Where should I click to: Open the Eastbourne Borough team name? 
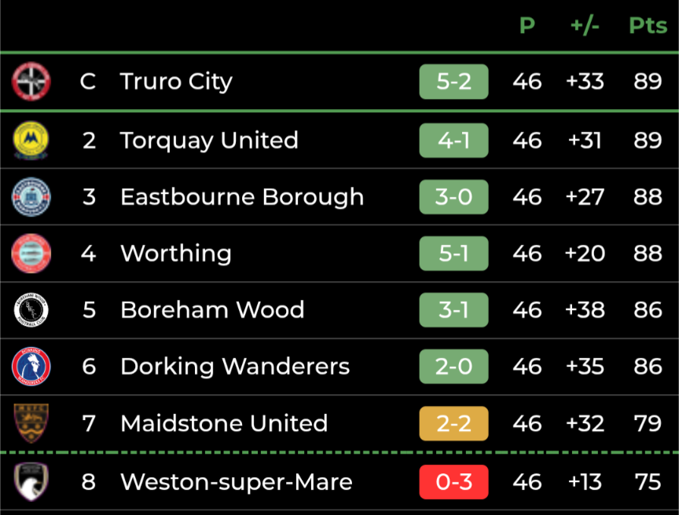pyautogui.click(x=242, y=197)
